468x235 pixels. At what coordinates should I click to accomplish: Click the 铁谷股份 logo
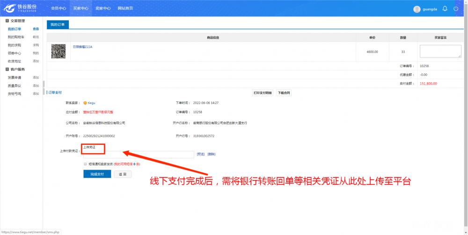(x=21, y=8)
